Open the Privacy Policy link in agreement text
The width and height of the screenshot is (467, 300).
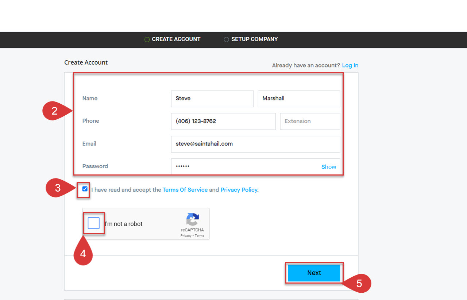(239, 190)
